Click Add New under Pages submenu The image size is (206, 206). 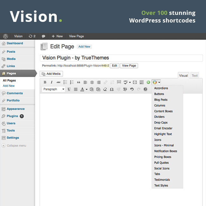[9, 86]
